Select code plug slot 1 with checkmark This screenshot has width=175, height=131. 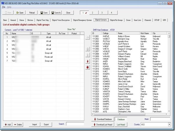click(x=84, y=13)
